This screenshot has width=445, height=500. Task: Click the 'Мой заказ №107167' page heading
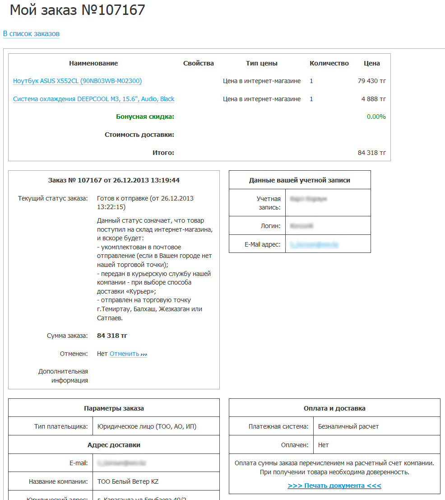[x=77, y=10]
